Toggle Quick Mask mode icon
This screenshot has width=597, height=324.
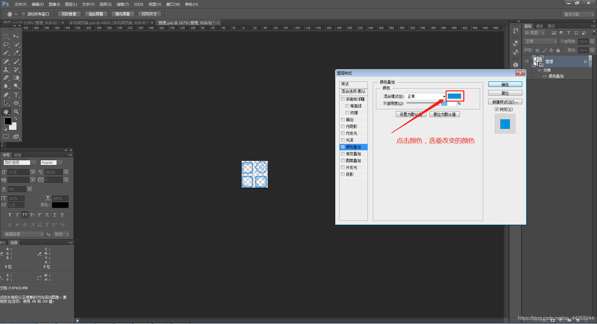[6, 136]
